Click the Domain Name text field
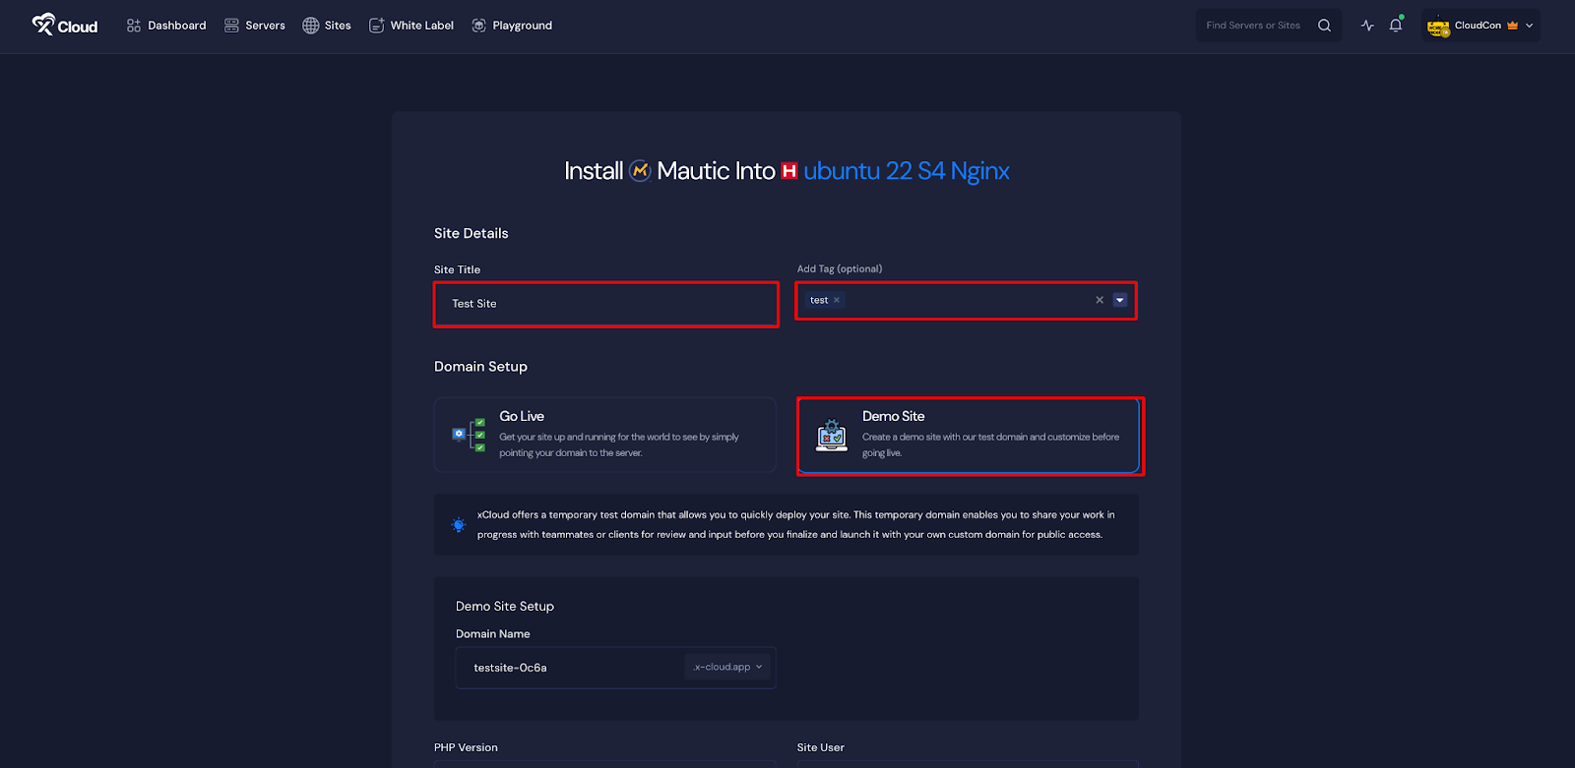The height and width of the screenshot is (768, 1575). (x=571, y=668)
